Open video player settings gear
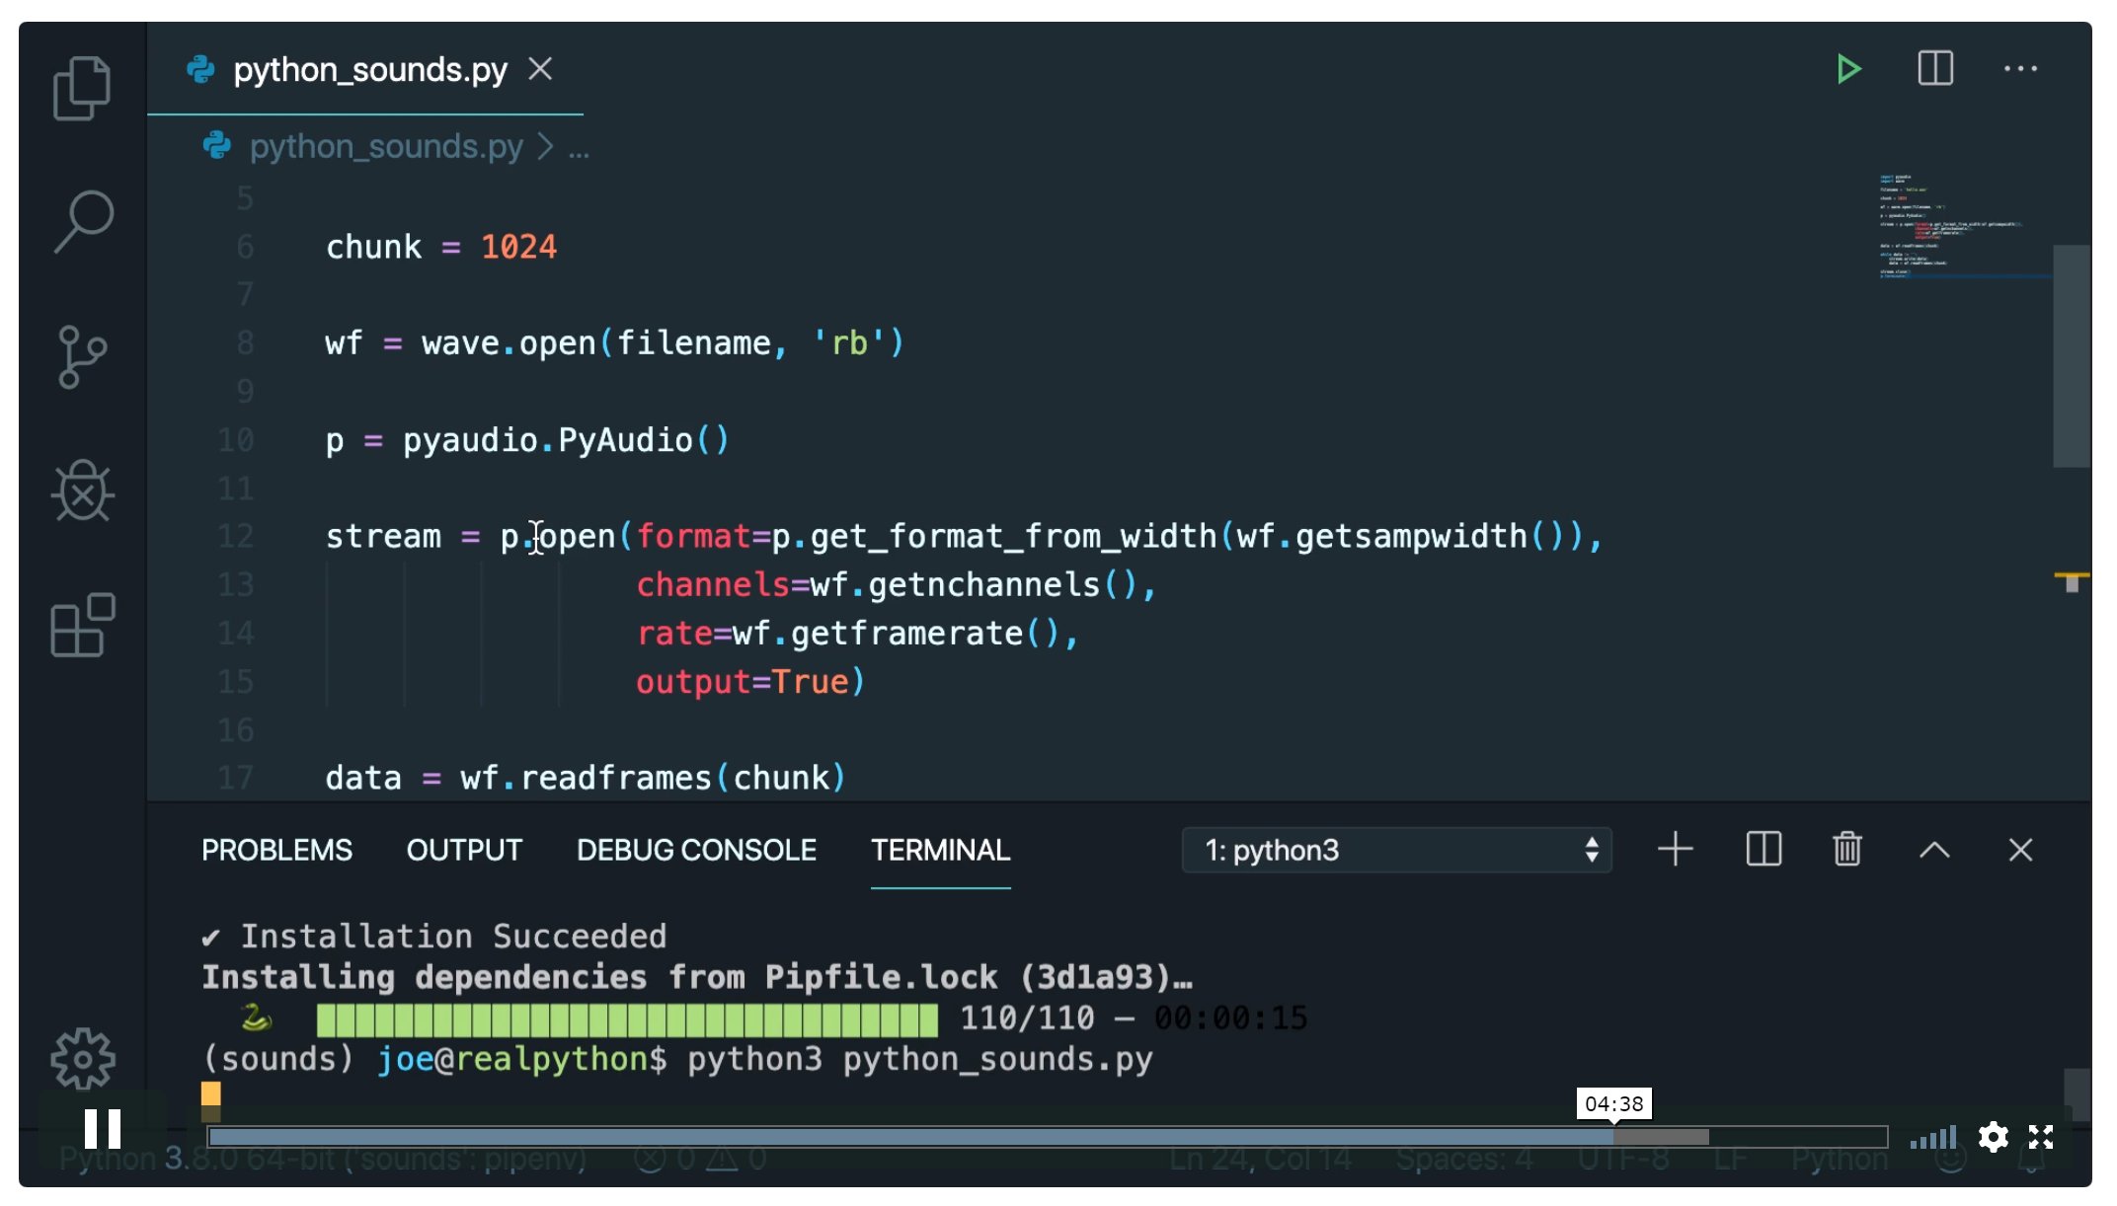Image resolution: width=2117 pixels, height=1206 pixels. [1993, 1137]
